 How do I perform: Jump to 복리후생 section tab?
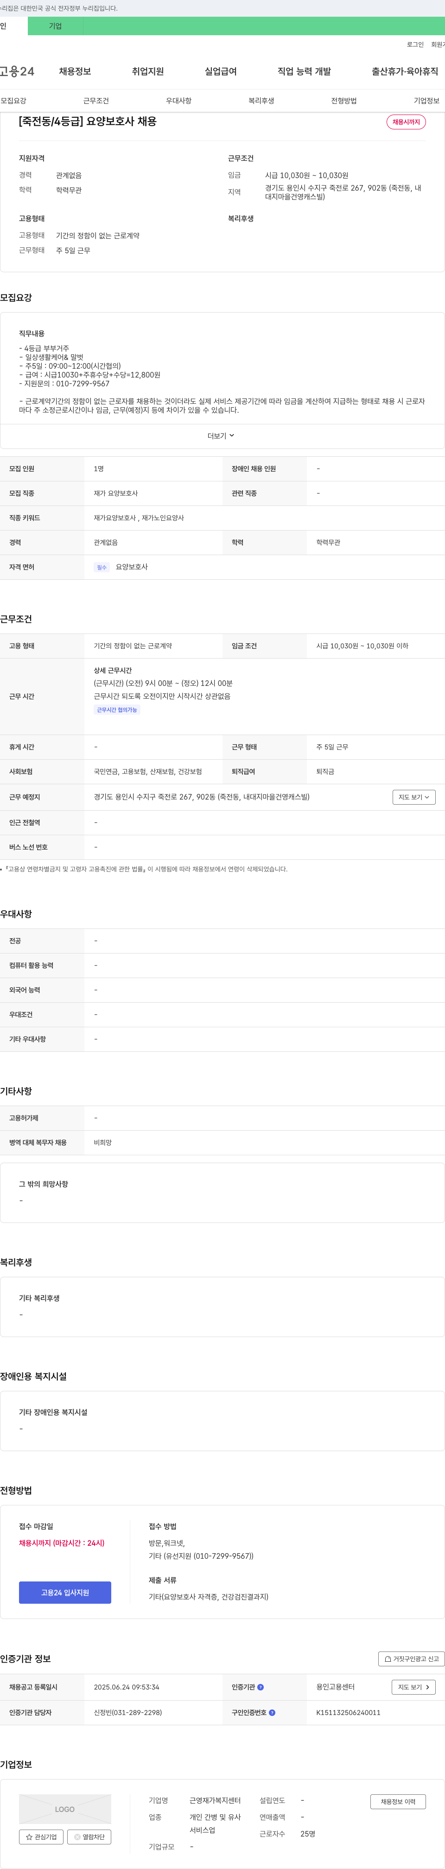point(261,101)
